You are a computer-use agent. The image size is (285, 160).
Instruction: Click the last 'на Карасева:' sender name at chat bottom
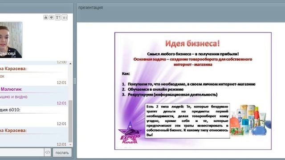click(13, 131)
